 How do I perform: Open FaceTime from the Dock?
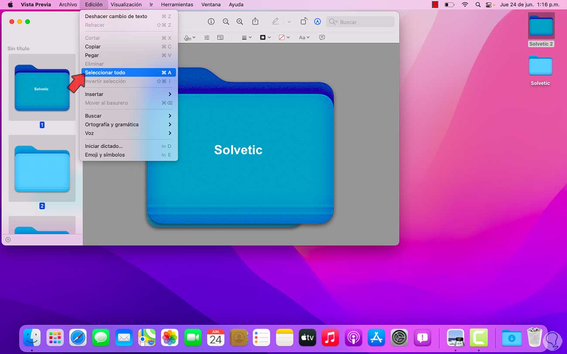[x=193, y=337]
